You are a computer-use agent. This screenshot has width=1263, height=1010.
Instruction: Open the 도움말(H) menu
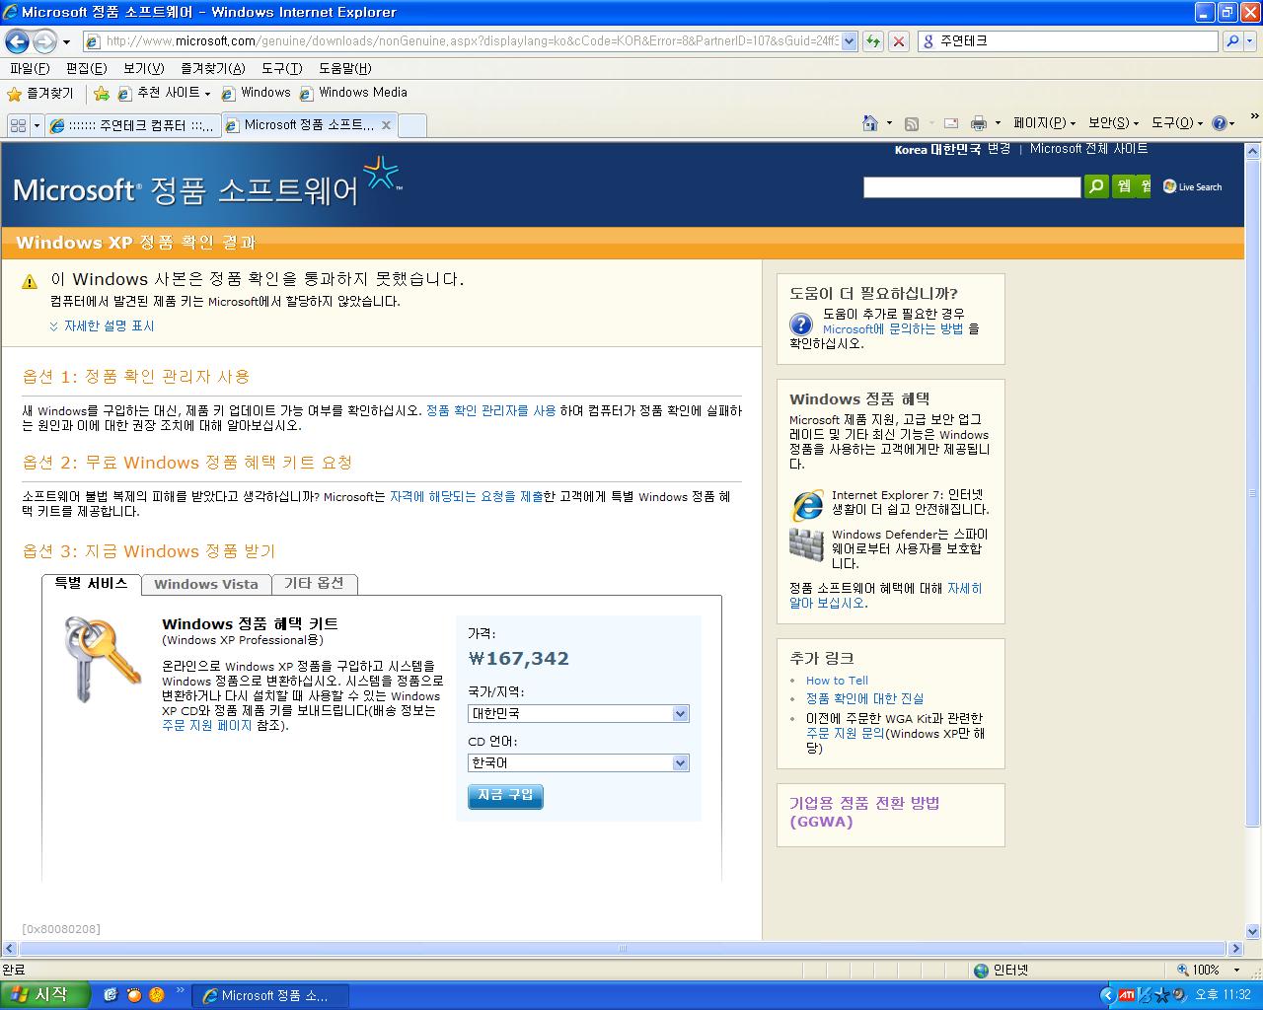344,68
